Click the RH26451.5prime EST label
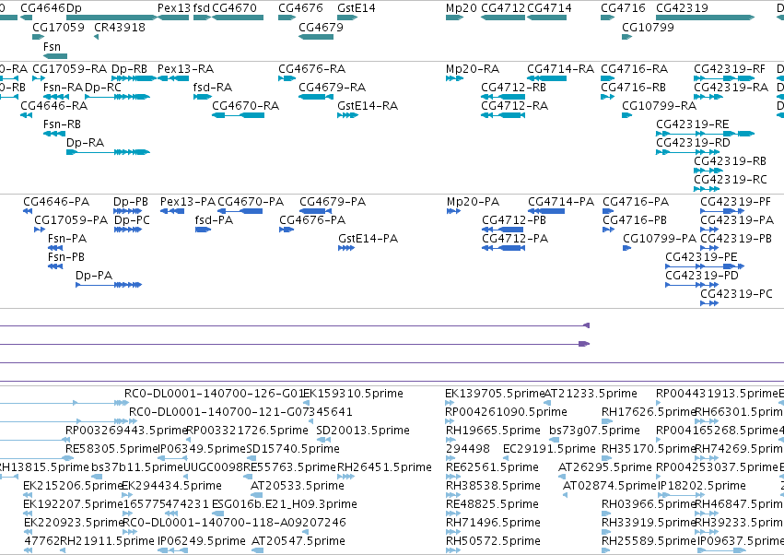 384,467
